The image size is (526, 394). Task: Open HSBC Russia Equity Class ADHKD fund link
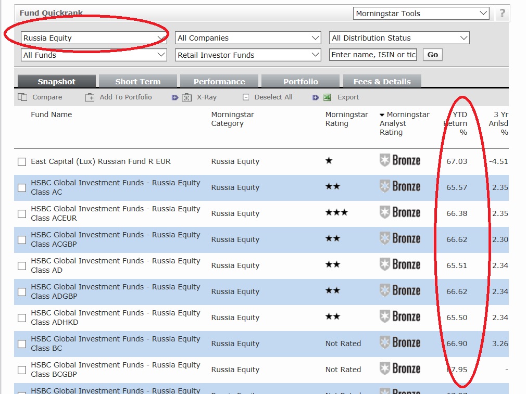116,317
